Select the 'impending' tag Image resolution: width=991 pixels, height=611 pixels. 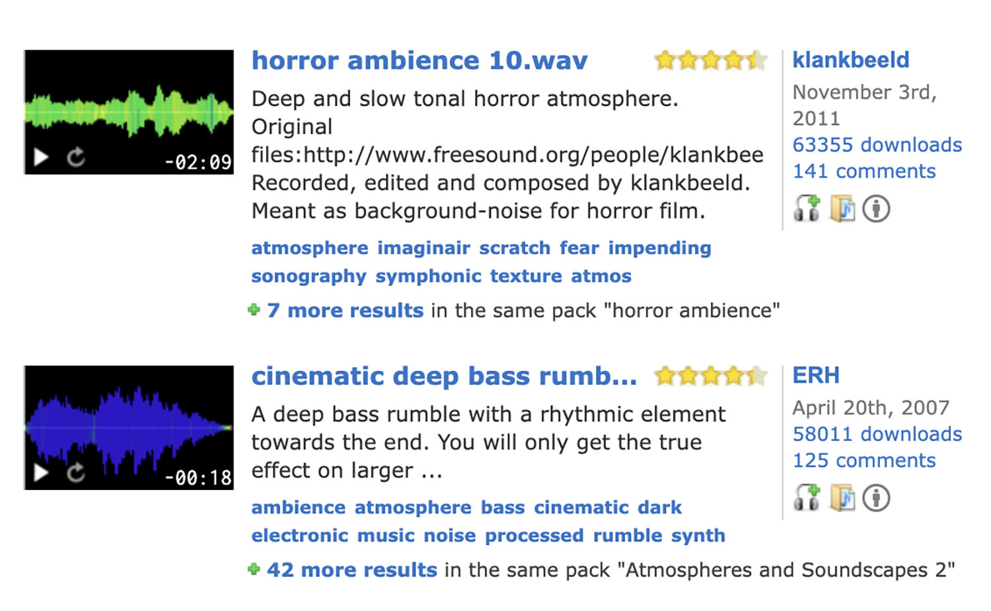tap(659, 248)
